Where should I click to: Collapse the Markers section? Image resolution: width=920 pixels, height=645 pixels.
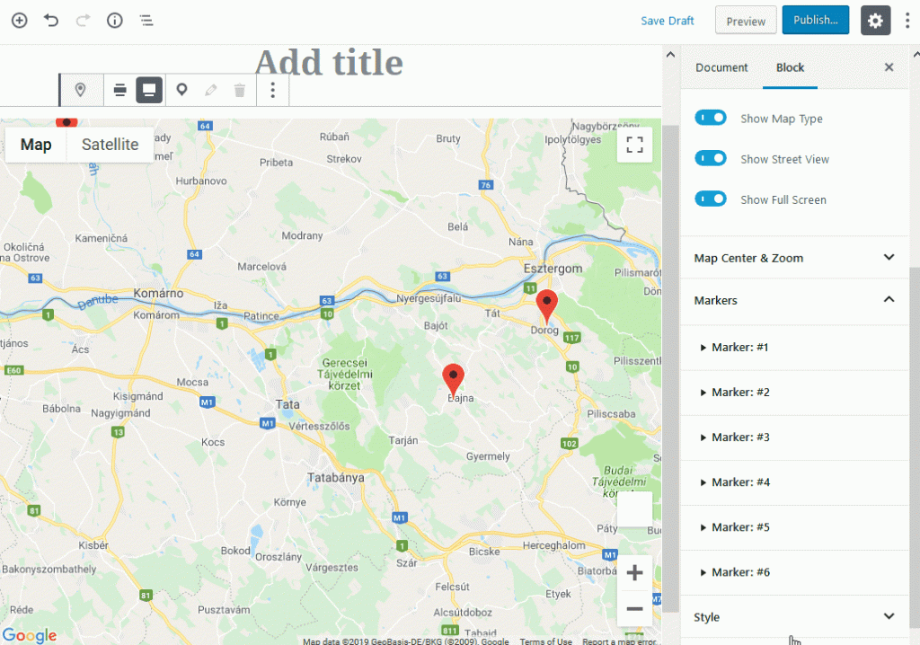(794, 300)
